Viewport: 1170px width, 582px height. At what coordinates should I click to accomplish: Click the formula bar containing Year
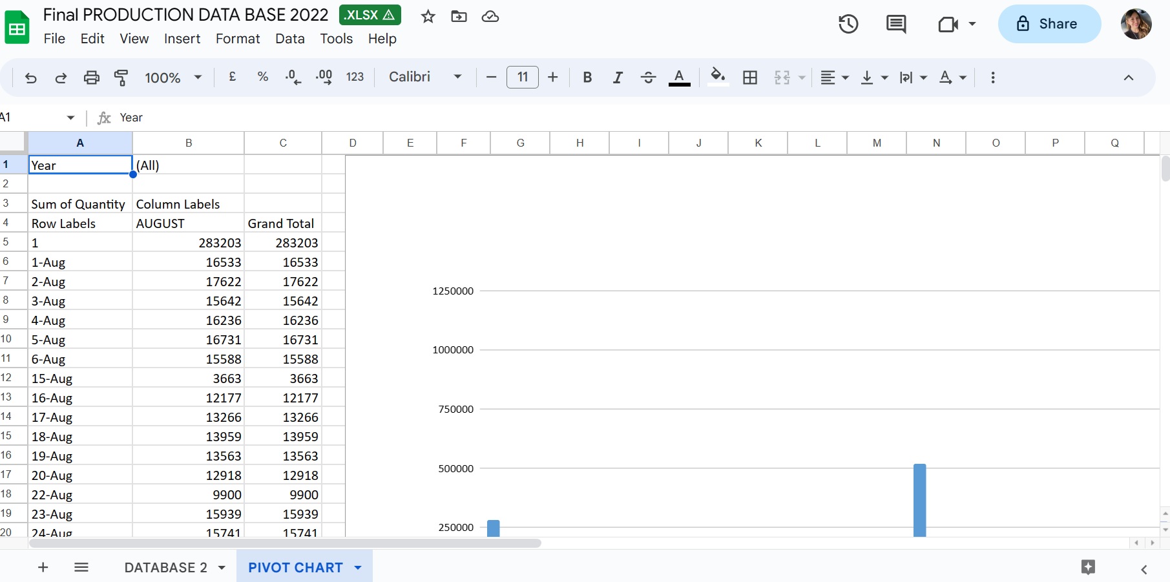(633, 118)
